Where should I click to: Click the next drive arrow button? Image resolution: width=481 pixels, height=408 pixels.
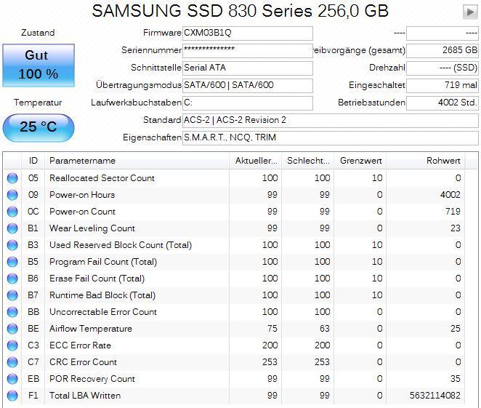tap(469, 12)
